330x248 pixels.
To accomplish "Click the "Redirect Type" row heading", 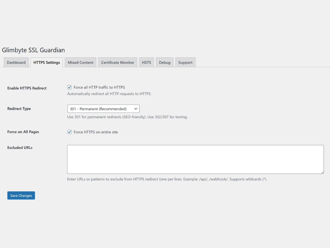I will 19,109.
